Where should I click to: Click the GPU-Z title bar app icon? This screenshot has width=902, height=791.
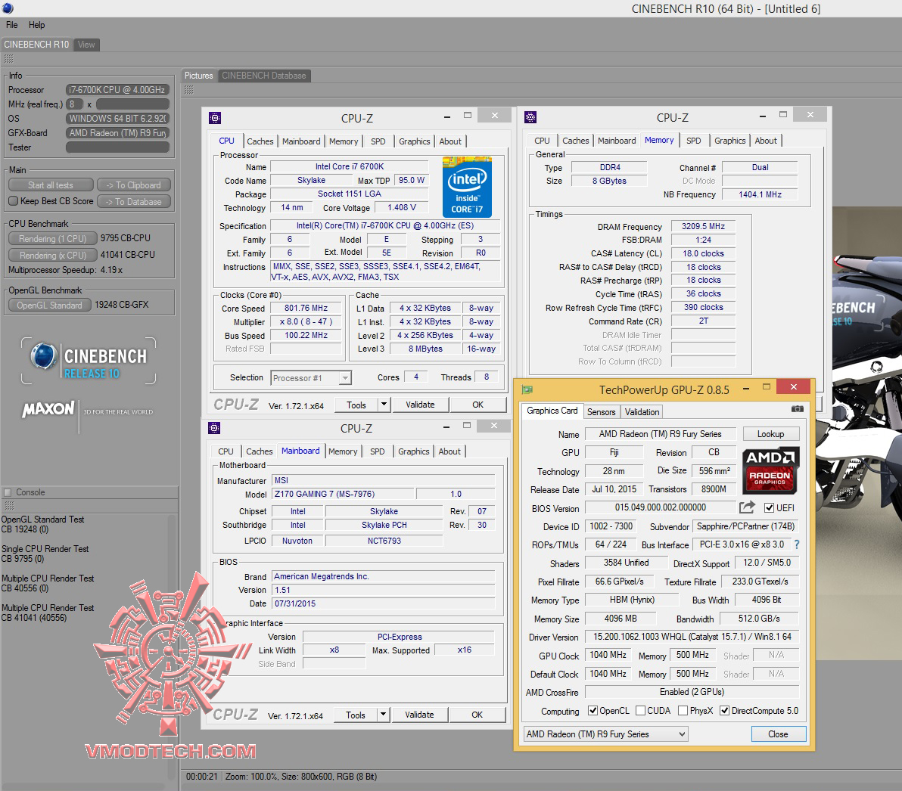(x=527, y=389)
